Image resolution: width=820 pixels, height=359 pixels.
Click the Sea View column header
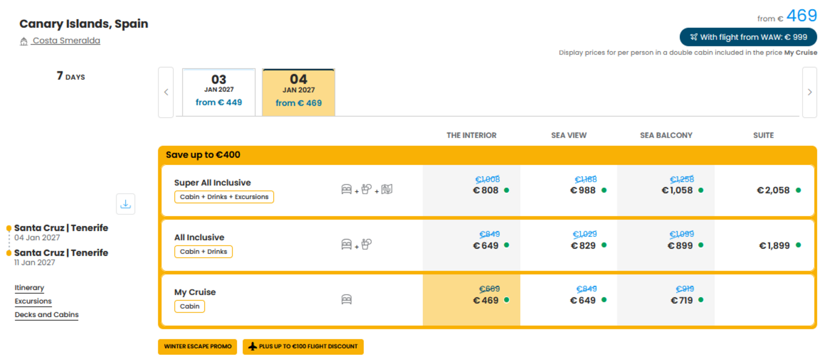pos(569,135)
